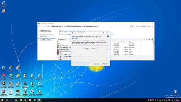
Task: Click the Windows Start button
Action: (x=2, y=100)
